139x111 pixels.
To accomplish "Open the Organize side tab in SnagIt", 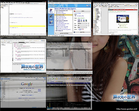I will click(x=51, y=23).
